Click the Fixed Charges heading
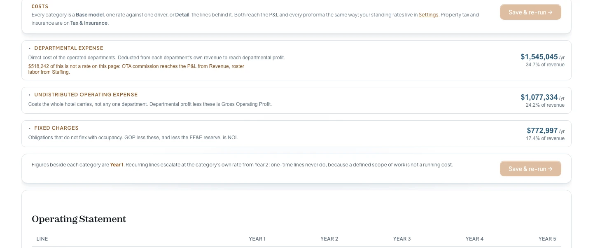This screenshot has height=248, width=593. pyautogui.click(x=56, y=128)
